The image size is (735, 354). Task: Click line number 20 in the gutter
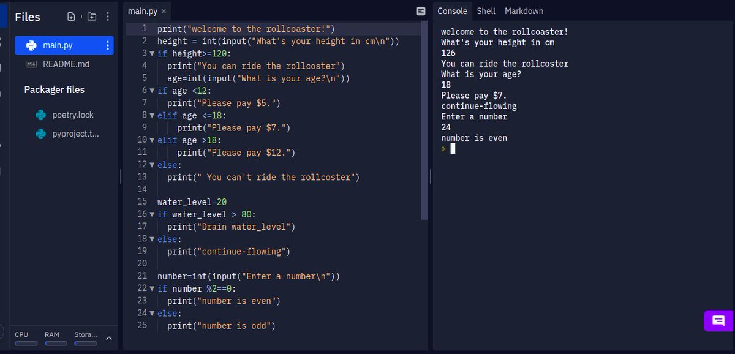pyautogui.click(x=142, y=263)
